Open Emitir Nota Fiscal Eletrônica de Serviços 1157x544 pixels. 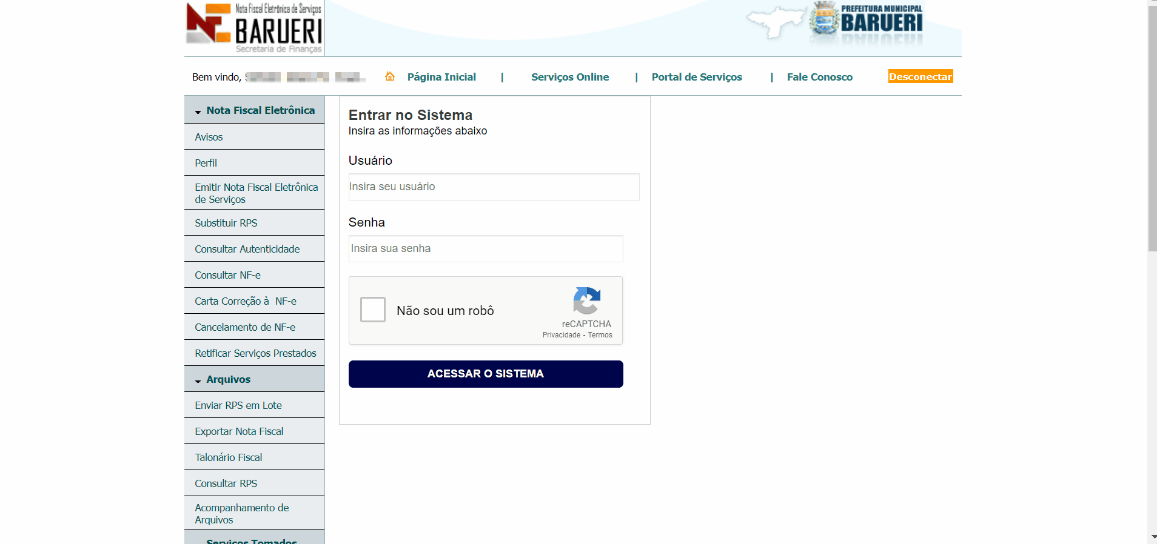[x=254, y=193]
